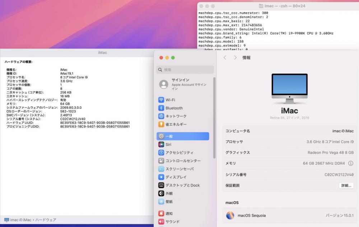This screenshot has height=227, width=359.
Task: Click プロセッサ速度 value 3.6 GHz
Action: pos(66,81)
